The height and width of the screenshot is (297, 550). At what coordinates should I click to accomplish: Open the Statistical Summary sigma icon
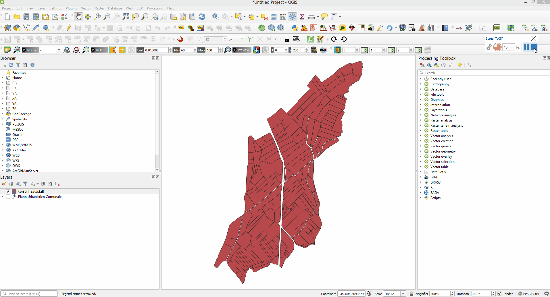click(302, 17)
